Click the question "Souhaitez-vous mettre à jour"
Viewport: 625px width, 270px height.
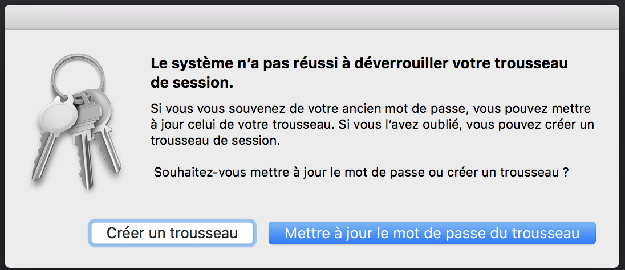pos(361,173)
